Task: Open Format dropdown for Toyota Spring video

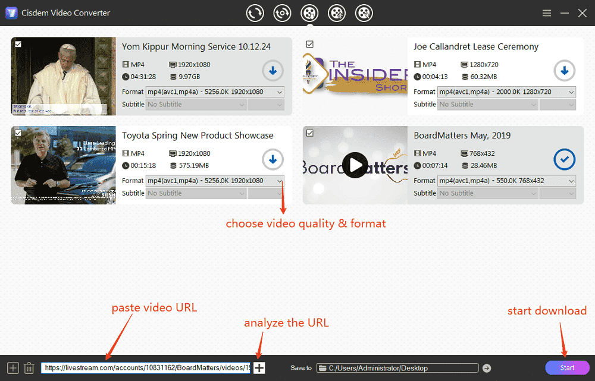Action: [215, 181]
